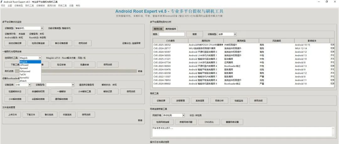
Task: Click the 下载文件 button
Action: (31, 115)
